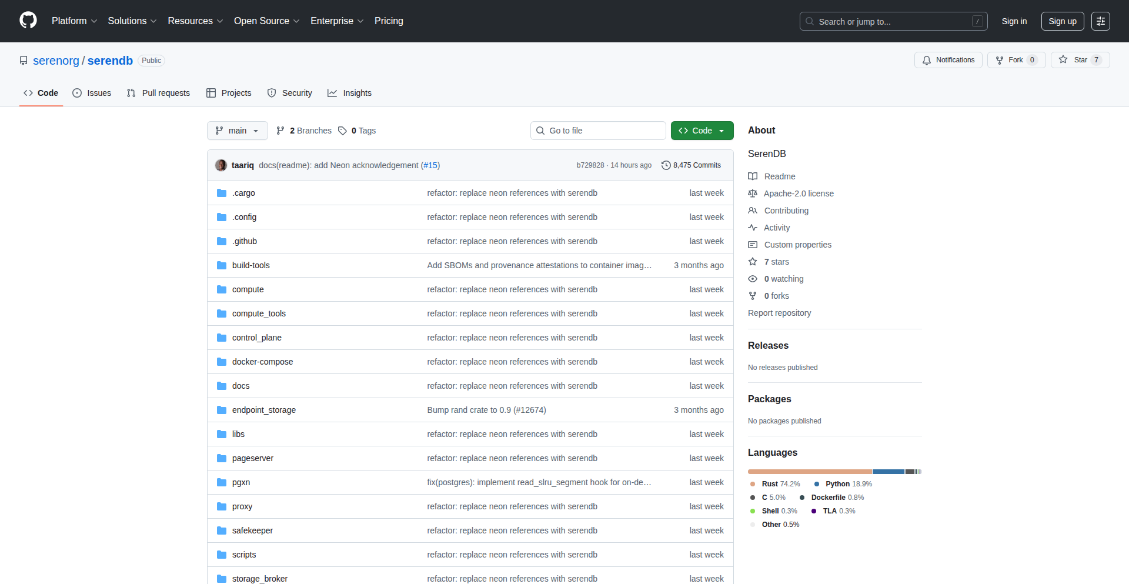The height and width of the screenshot is (584, 1129).
Task: Expand the Platform navigation menu
Action: pos(74,21)
